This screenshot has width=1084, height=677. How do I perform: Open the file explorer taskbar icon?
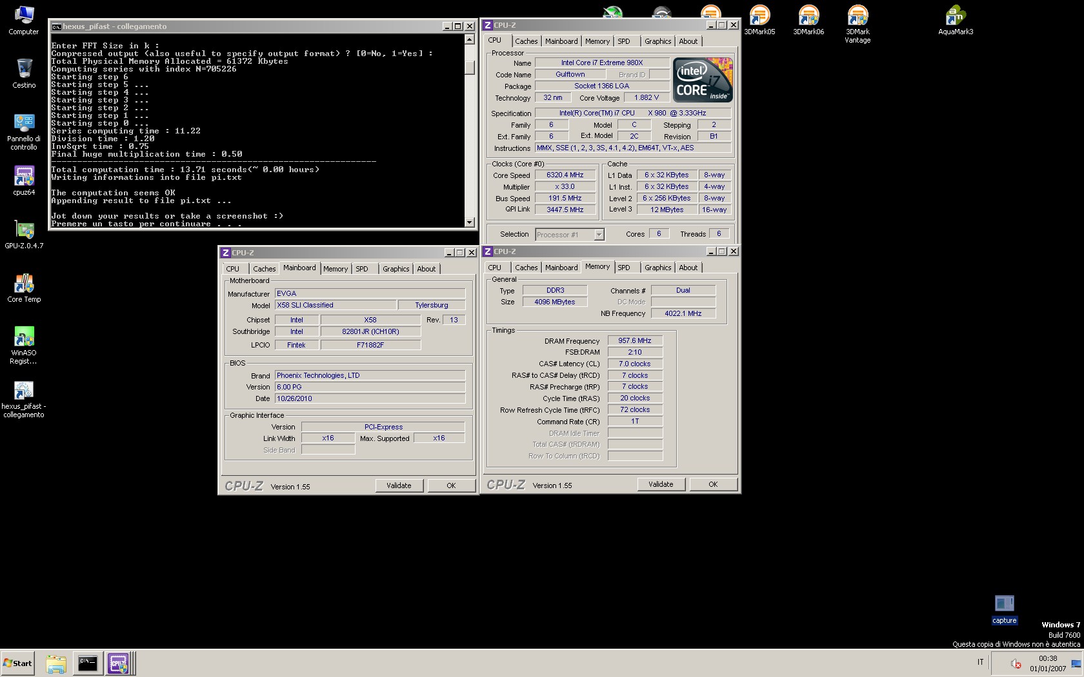56,663
